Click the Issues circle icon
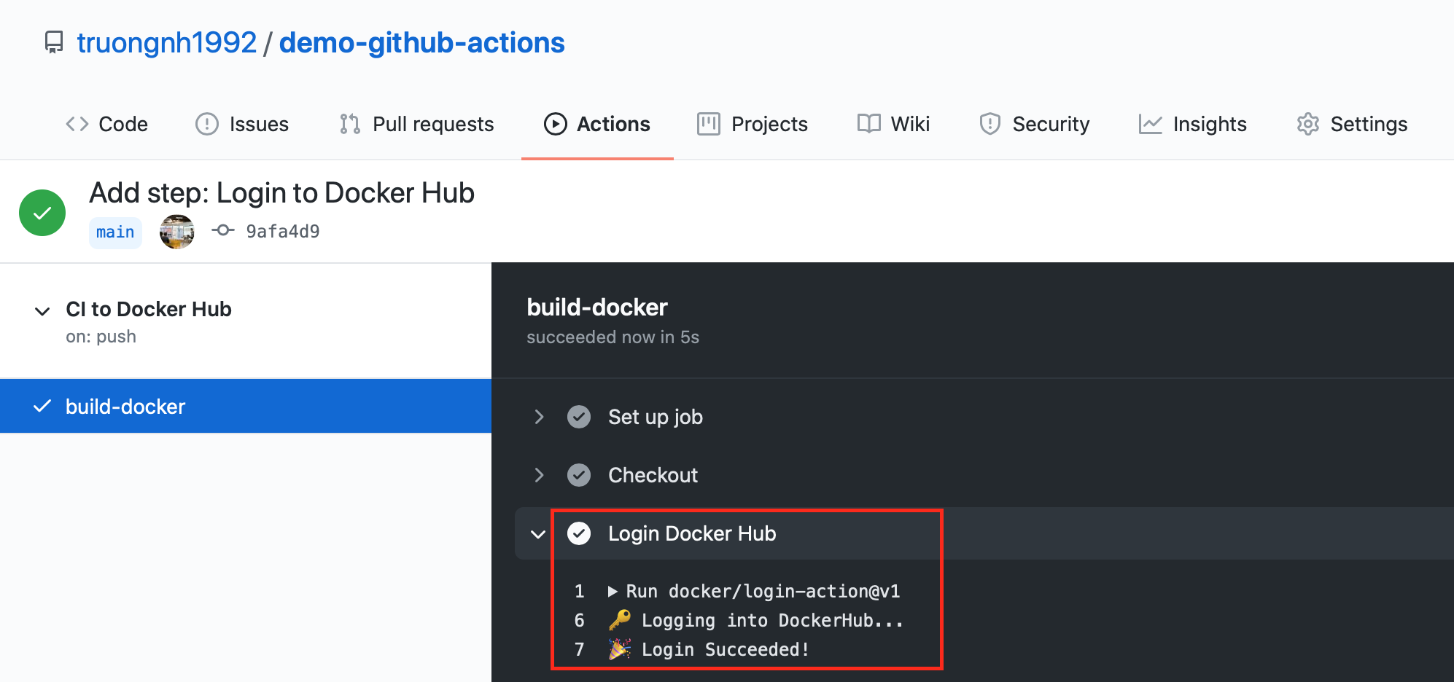This screenshot has width=1454, height=682. pos(207,124)
